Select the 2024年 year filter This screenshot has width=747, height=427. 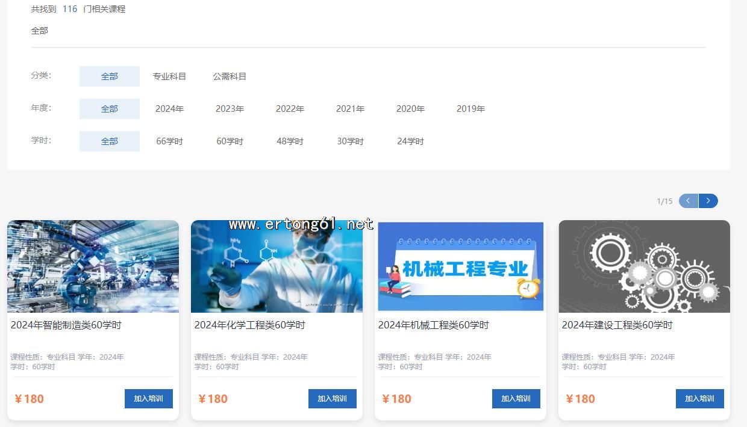(x=169, y=109)
